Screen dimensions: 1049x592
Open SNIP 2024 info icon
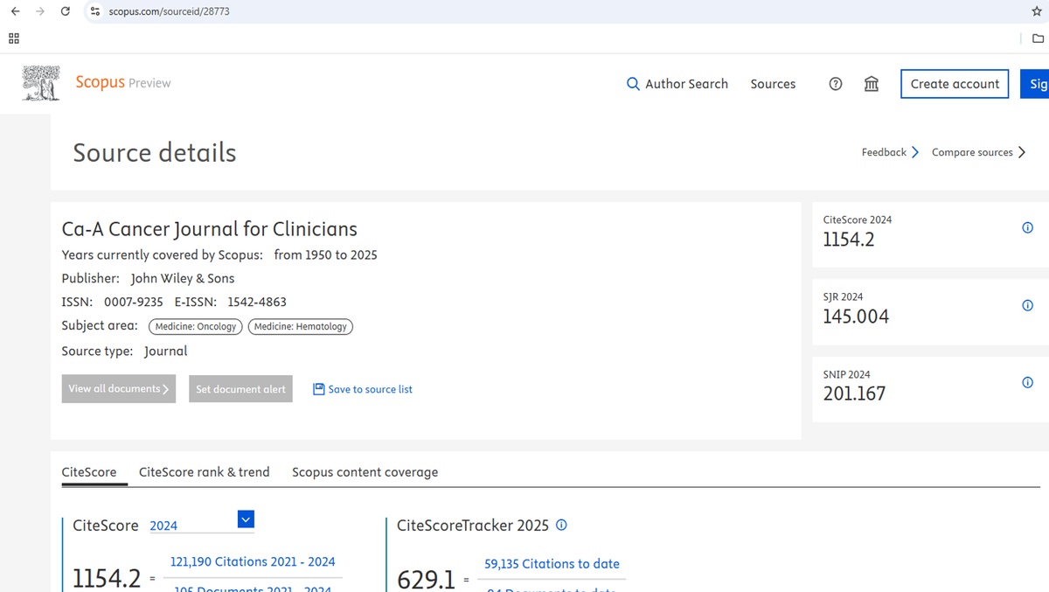click(x=1027, y=383)
